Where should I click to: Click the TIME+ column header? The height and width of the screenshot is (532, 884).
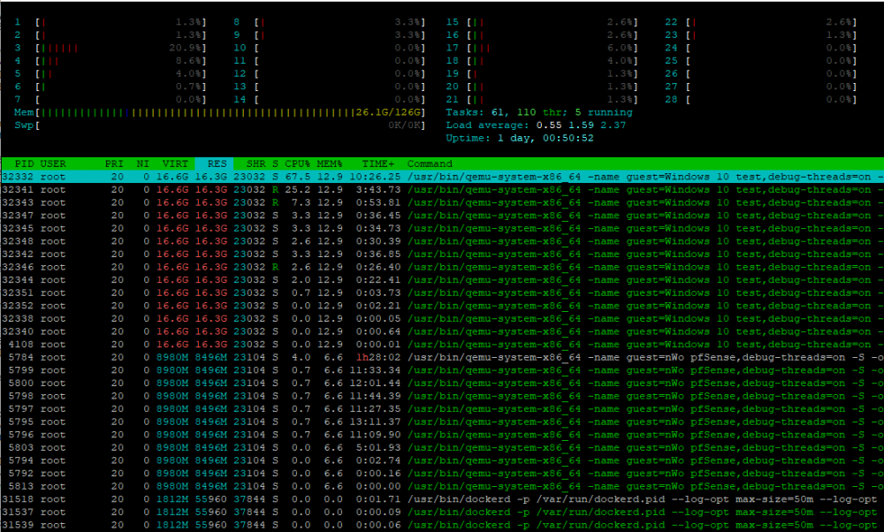(x=378, y=164)
